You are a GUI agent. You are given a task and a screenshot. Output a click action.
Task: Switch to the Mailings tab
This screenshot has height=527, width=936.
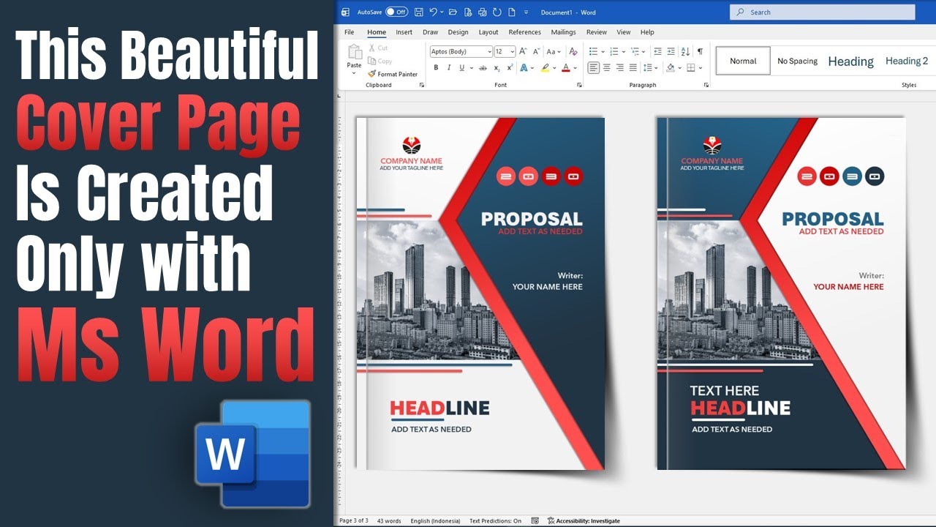coord(564,32)
